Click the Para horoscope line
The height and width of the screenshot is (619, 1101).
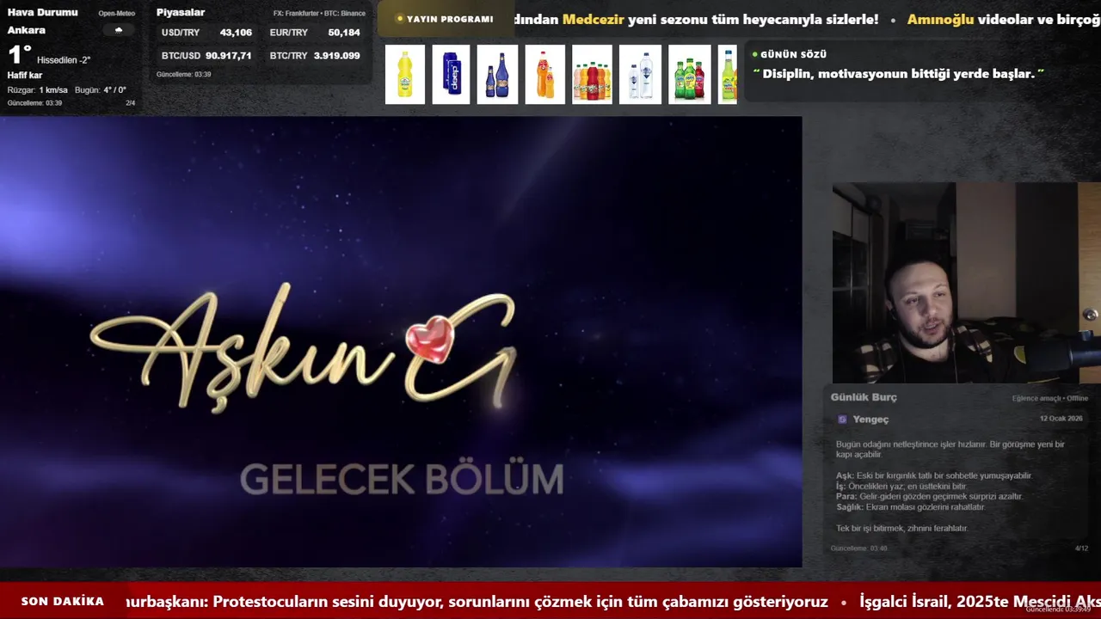tap(930, 496)
